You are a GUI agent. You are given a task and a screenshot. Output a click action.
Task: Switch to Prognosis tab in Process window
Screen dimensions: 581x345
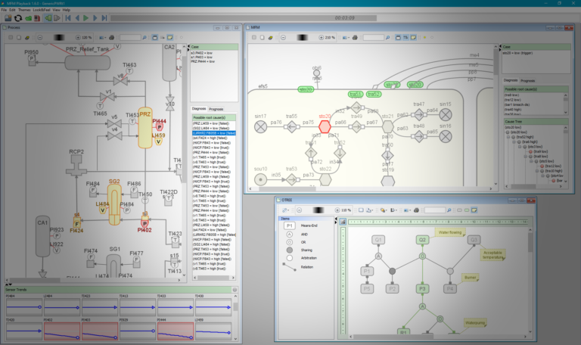[216, 109]
